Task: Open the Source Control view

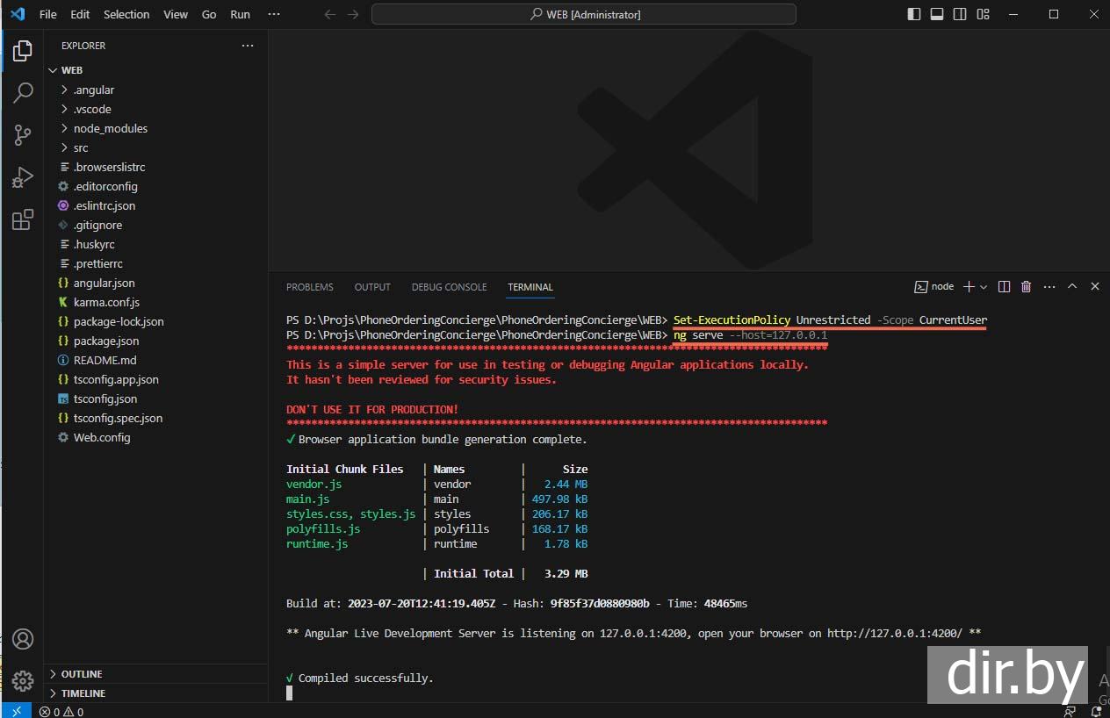Action: click(x=23, y=135)
